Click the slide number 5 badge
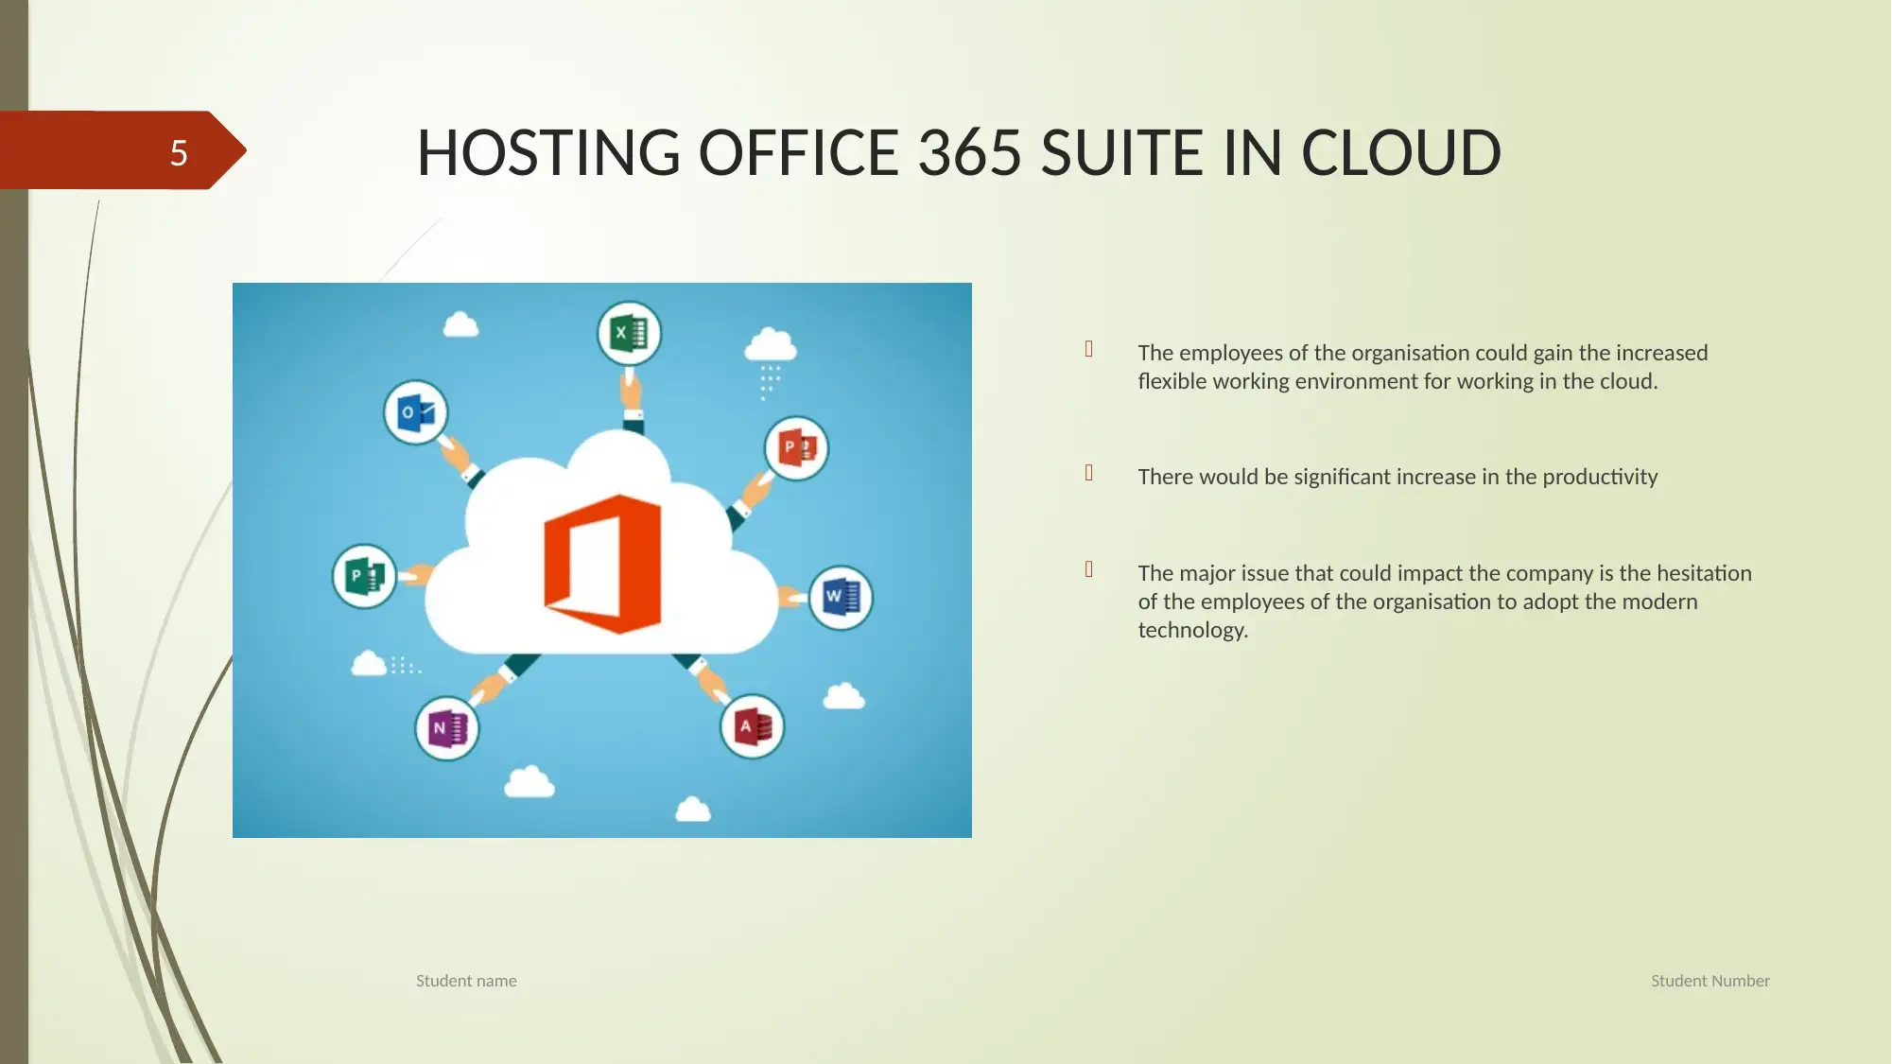The width and height of the screenshot is (1892, 1064). [123, 150]
